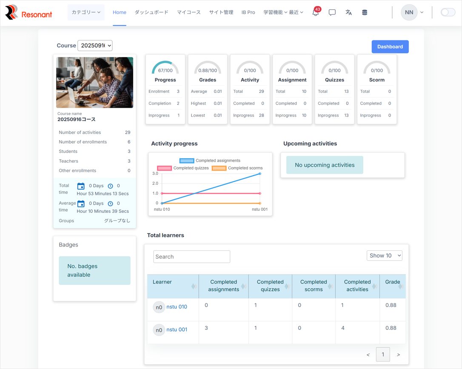The width and height of the screenshot is (462, 369).
Task: Click the Resonant logo
Action: click(29, 13)
